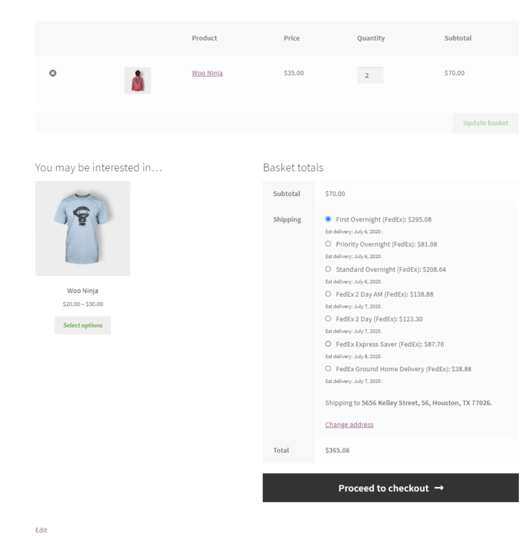Select FedEx Express Saver shipping
Screen dimensions: 530x536
click(328, 344)
